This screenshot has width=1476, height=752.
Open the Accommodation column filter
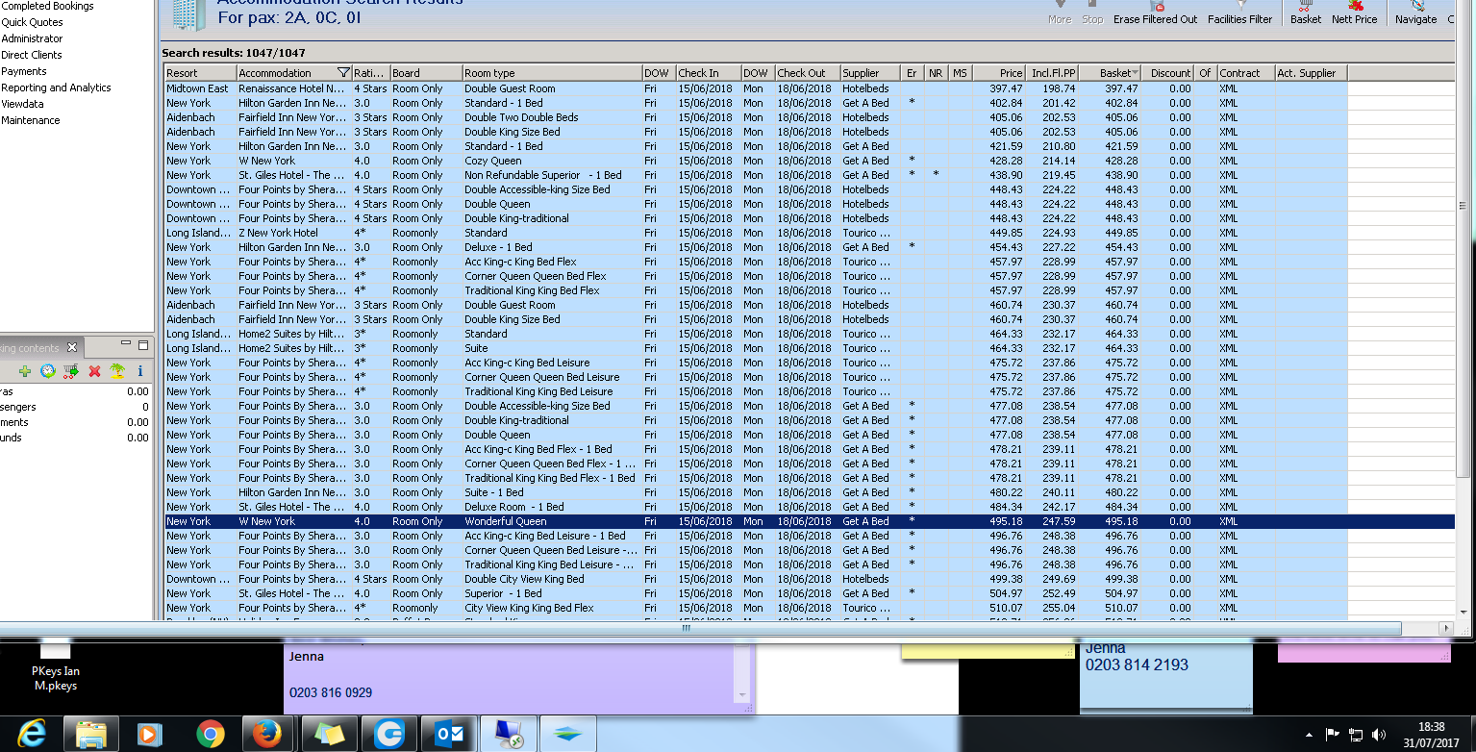343,73
